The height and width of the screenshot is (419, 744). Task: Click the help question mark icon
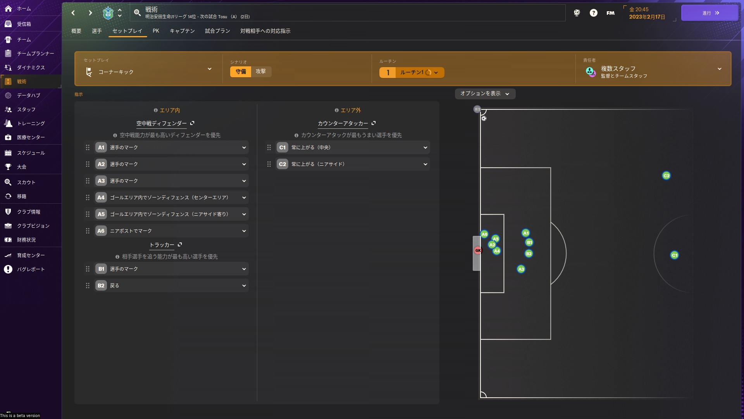[x=593, y=13]
